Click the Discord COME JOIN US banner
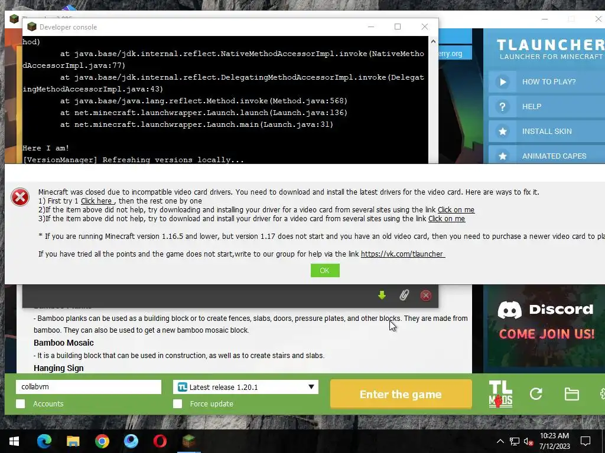Screen dimensions: 605x453 tap(544, 329)
